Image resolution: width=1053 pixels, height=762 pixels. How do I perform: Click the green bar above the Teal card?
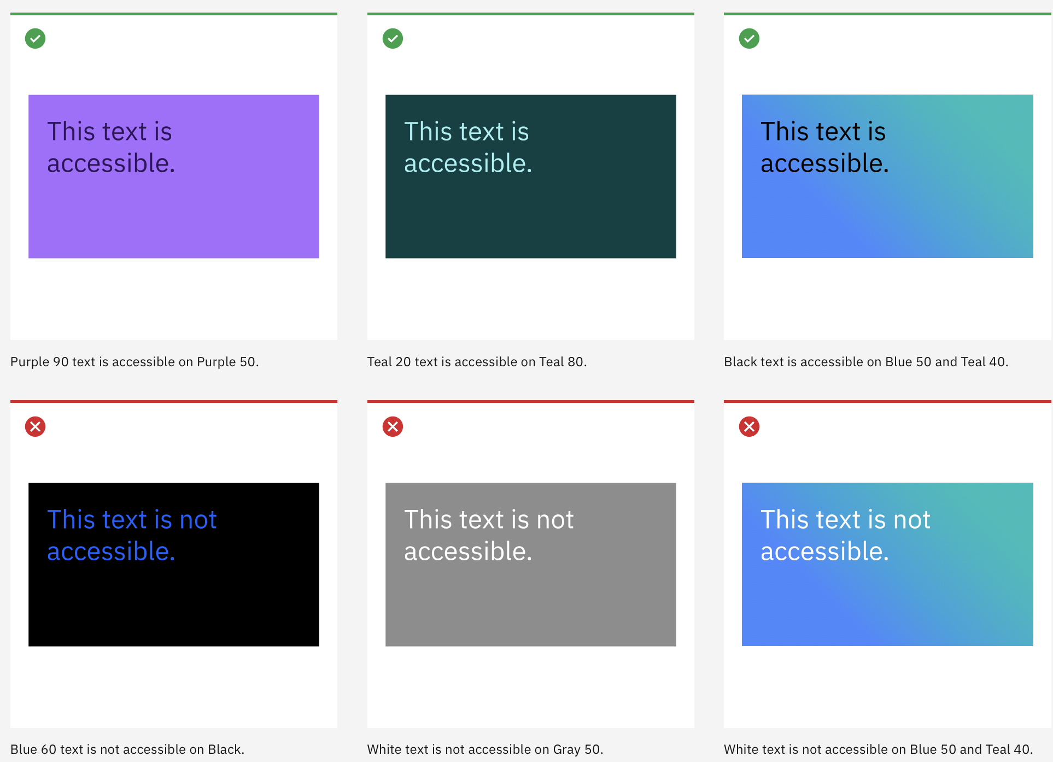pos(530,13)
